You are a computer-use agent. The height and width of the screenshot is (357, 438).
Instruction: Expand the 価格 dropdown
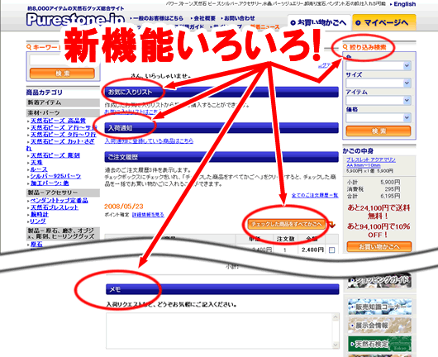pyautogui.click(x=378, y=118)
